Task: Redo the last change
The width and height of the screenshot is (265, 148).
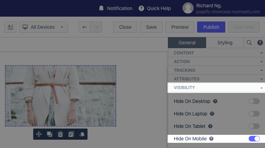Action: tap(96, 27)
